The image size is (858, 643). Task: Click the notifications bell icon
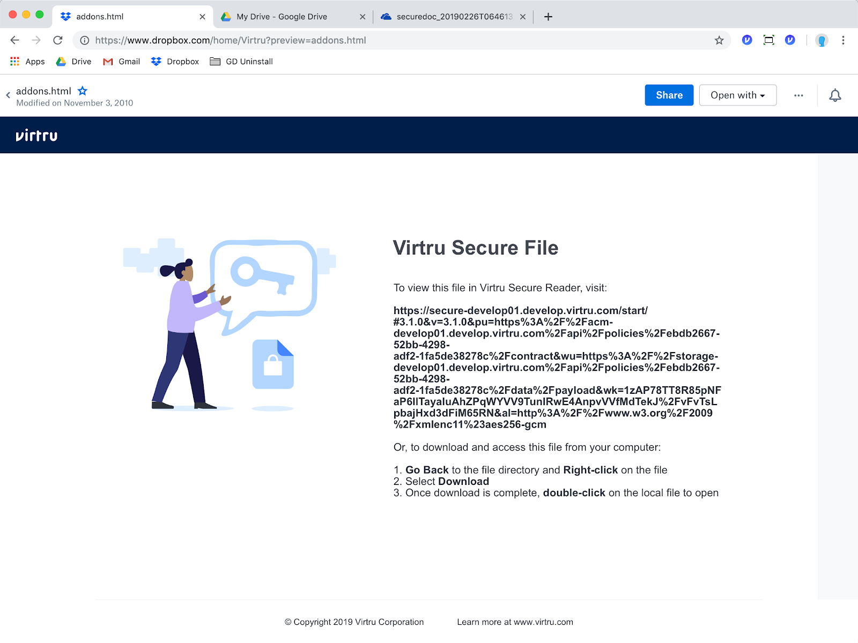(834, 95)
